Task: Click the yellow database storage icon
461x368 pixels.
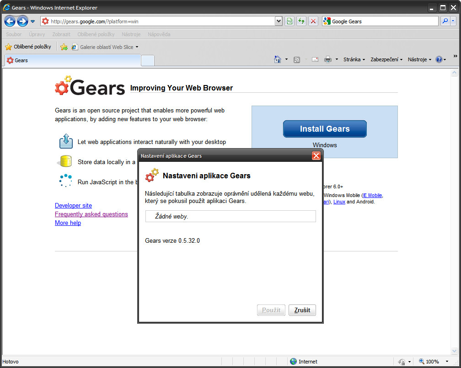Action: tap(65, 161)
